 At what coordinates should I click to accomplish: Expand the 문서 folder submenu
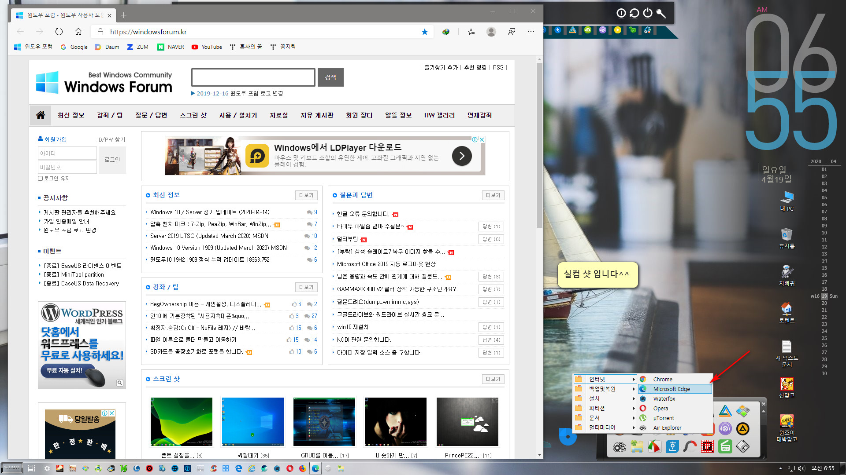(605, 418)
